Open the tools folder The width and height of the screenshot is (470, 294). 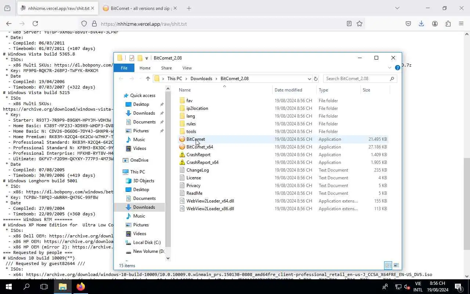(x=191, y=132)
